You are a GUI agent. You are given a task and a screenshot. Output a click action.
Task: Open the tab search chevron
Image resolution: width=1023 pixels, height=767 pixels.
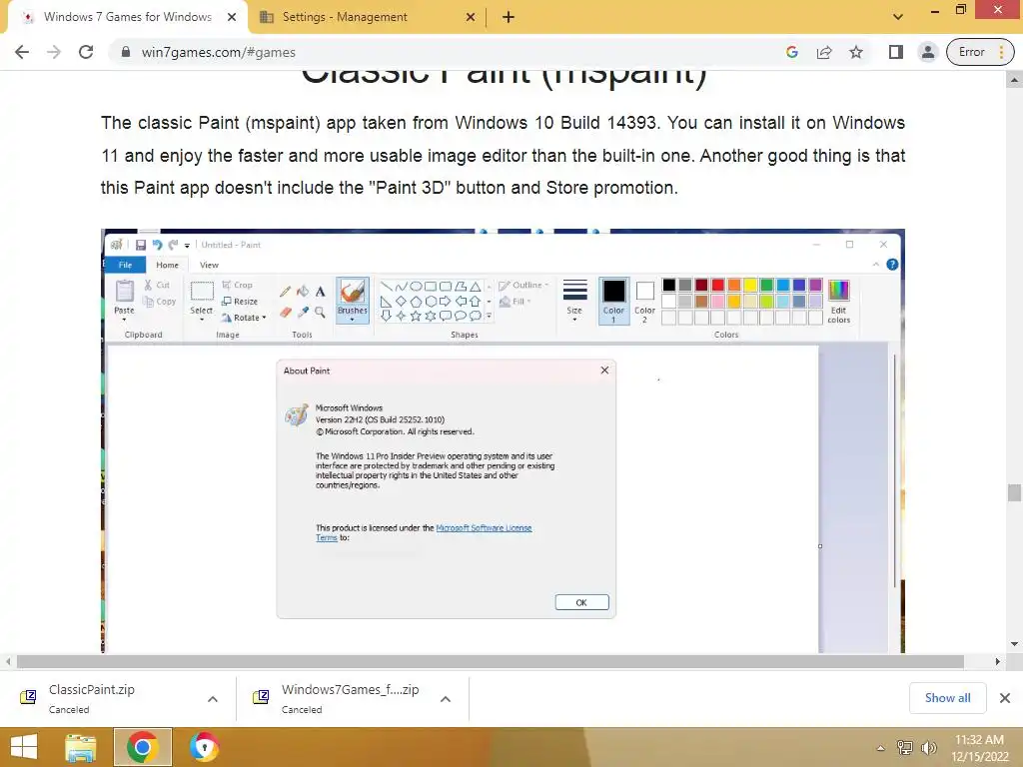click(898, 17)
